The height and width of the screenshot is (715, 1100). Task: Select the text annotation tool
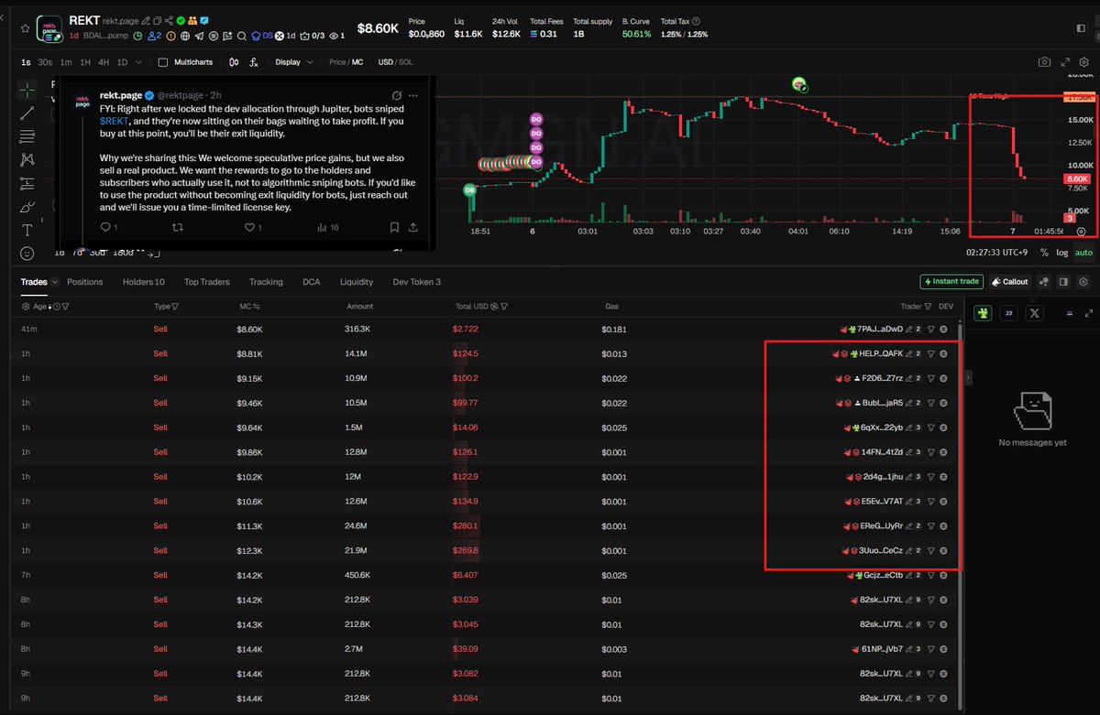point(27,230)
